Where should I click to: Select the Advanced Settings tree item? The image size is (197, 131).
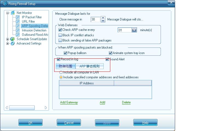(x=29, y=43)
